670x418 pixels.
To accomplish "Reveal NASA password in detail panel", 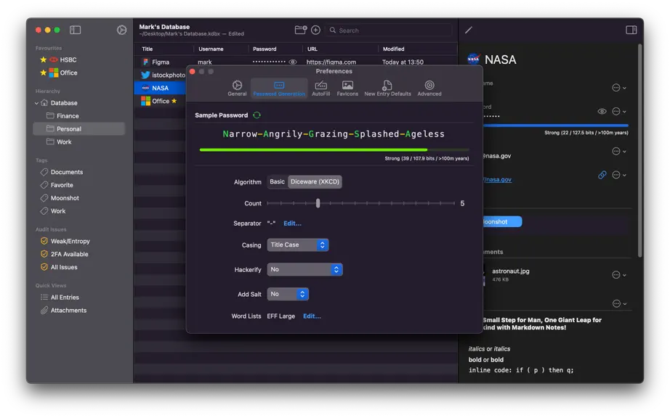I will (x=602, y=111).
